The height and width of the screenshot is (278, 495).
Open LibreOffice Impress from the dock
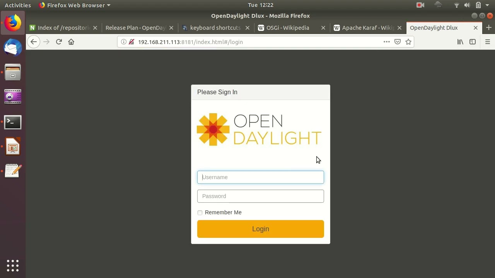[x=13, y=147]
